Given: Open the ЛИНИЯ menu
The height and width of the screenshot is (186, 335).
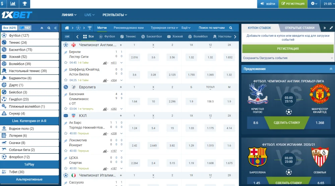Looking at the screenshot, I should pos(69,15).
